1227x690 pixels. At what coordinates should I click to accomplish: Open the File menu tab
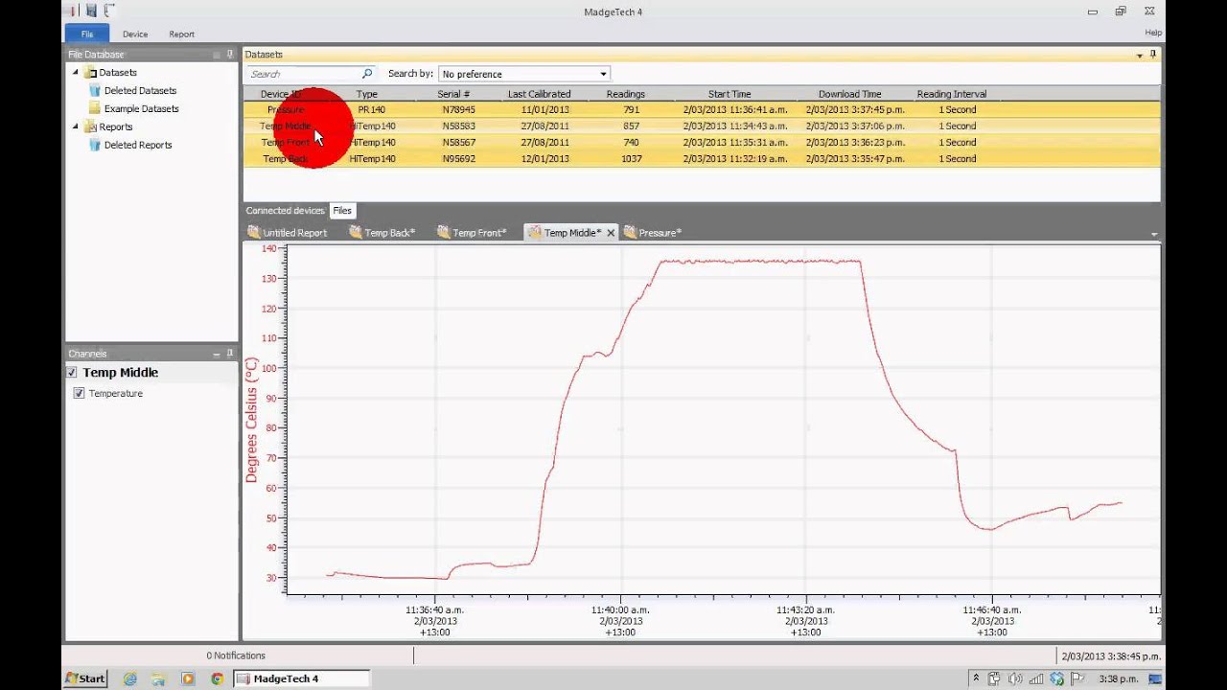(x=87, y=34)
